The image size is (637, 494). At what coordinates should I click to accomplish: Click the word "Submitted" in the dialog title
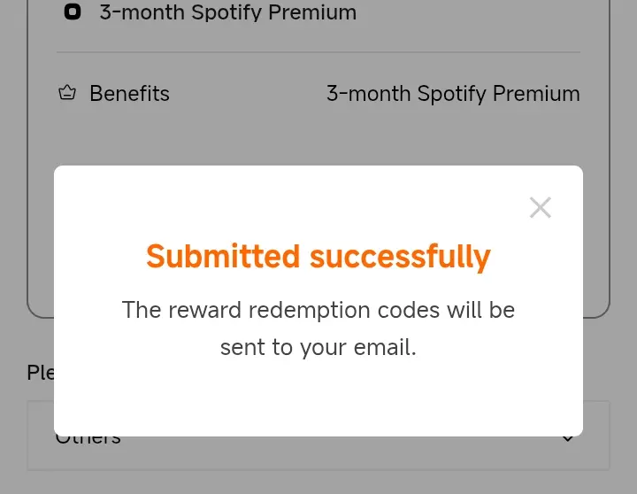coord(223,256)
